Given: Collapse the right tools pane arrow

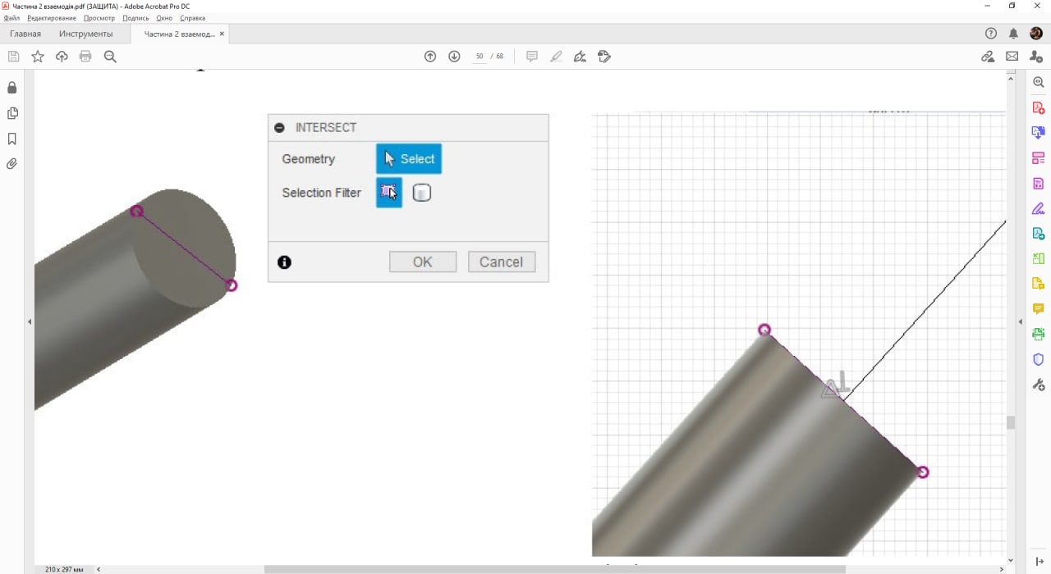Looking at the screenshot, I should click(1021, 321).
